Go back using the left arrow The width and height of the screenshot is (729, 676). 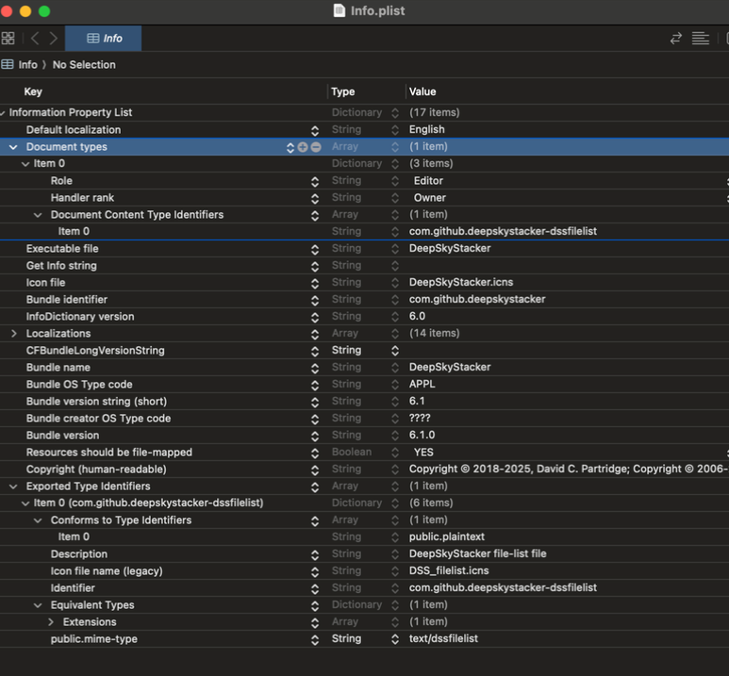coord(35,39)
